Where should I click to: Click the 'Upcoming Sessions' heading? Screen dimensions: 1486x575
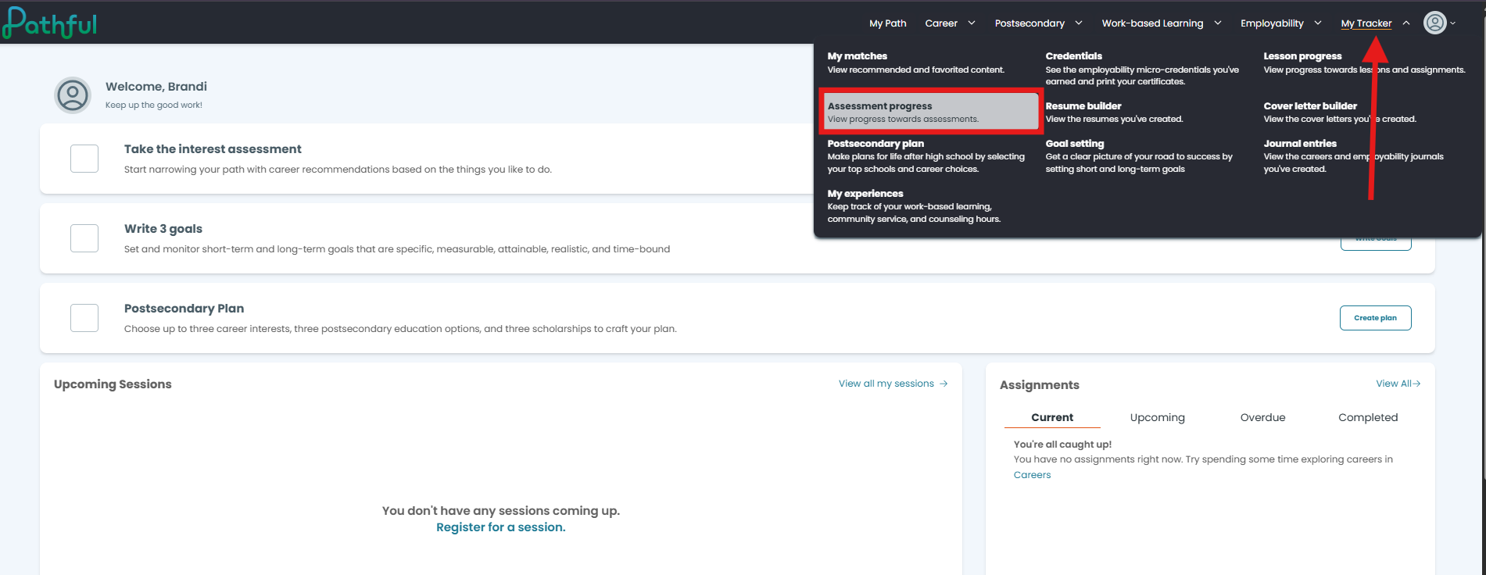113,384
